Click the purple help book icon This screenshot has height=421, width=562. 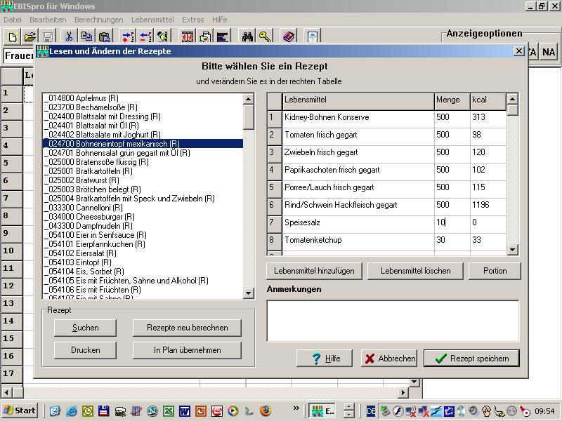289,36
